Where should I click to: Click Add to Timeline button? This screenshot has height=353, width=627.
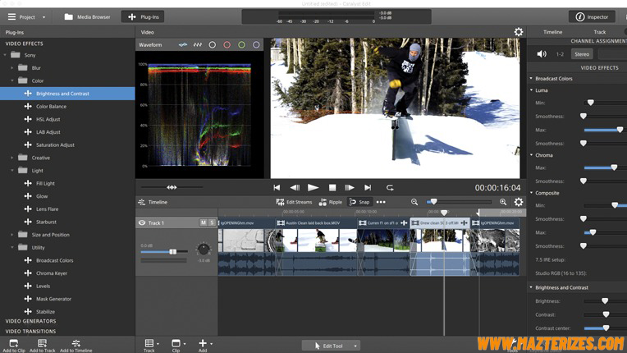click(x=76, y=346)
